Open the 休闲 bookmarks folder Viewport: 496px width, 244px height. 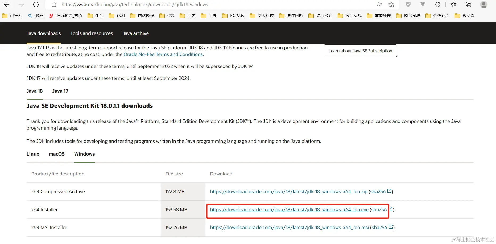coord(117,16)
